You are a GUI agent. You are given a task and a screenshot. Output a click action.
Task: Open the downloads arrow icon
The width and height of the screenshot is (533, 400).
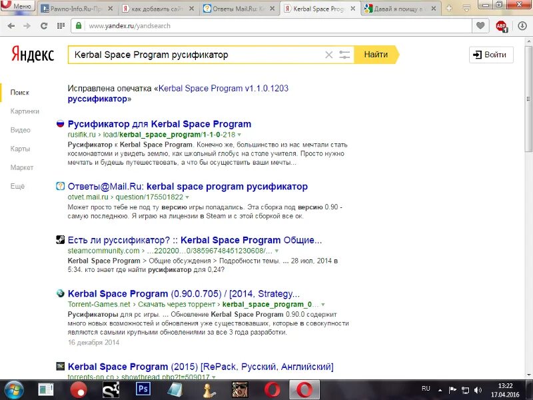pyautogui.click(x=522, y=26)
